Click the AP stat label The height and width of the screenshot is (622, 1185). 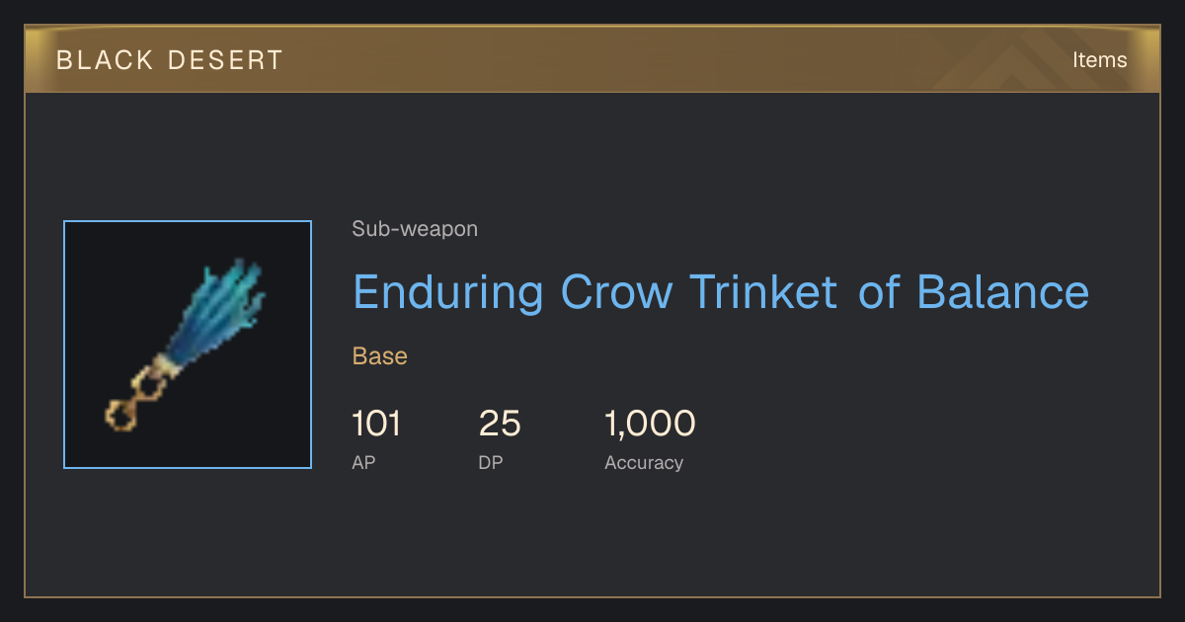tap(363, 462)
